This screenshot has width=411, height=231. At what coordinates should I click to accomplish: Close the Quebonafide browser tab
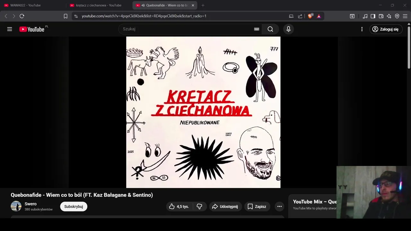click(x=193, y=5)
